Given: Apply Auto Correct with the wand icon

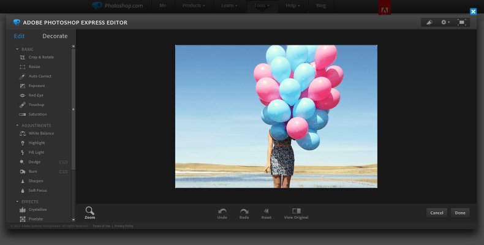Looking at the screenshot, I should pyautogui.click(x=22, y=76).
